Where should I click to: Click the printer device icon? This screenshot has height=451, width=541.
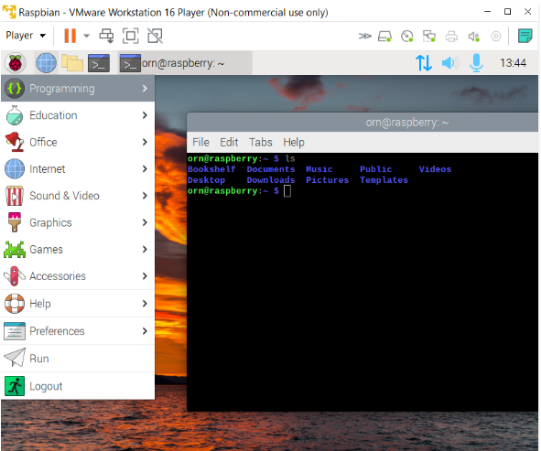[451, 36]
